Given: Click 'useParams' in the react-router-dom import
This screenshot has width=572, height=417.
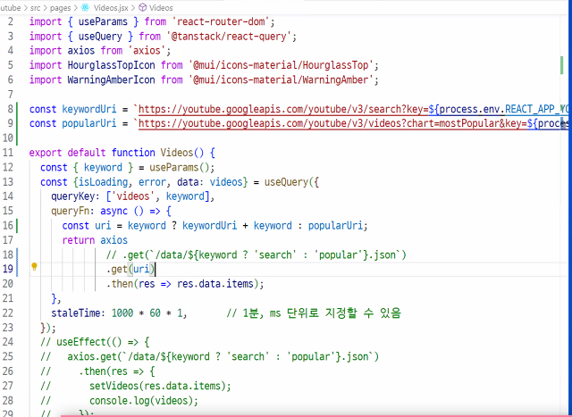Looking at the screenshot, I should [x=103, y=21].
